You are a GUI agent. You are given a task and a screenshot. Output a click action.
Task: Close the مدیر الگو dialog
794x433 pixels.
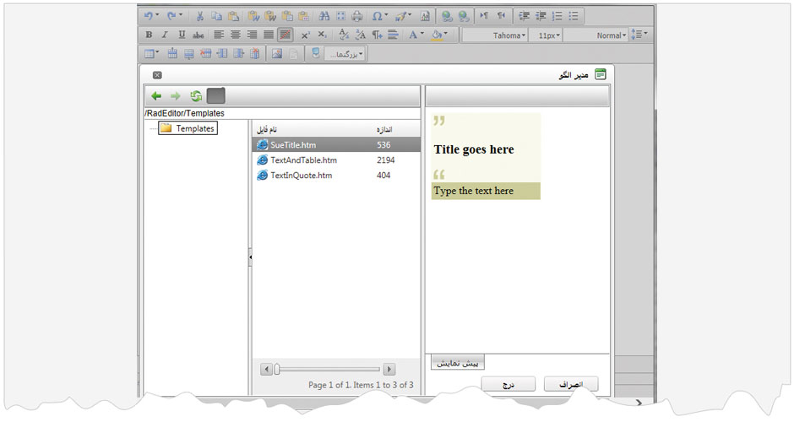tap(157, 75)
